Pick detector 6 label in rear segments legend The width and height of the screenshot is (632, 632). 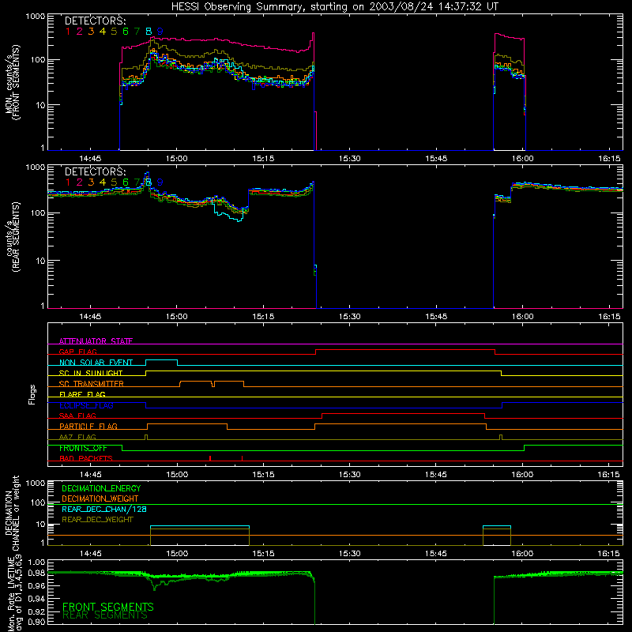tap(126, 182)
